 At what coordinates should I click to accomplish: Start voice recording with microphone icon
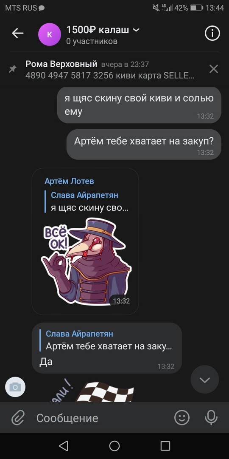coord(211,417)
